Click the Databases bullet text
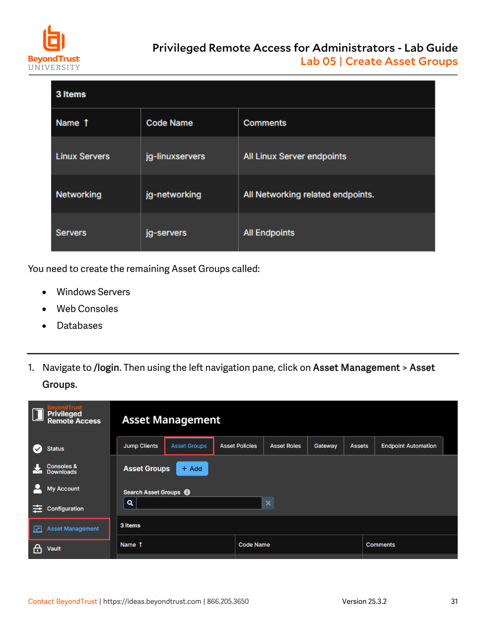This screenshot has width=486, height=629. coord(79,326)
